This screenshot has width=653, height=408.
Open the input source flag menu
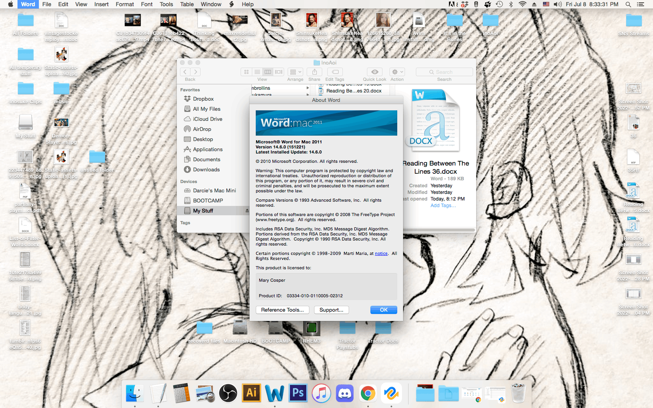click(546, 4)
